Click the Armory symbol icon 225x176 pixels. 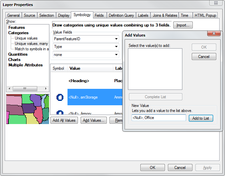(x=59, y=113)
